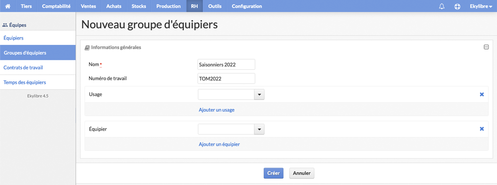Open the Stocks menu
Viewport: 497px width, 185px height.
(x=139, y=6)
